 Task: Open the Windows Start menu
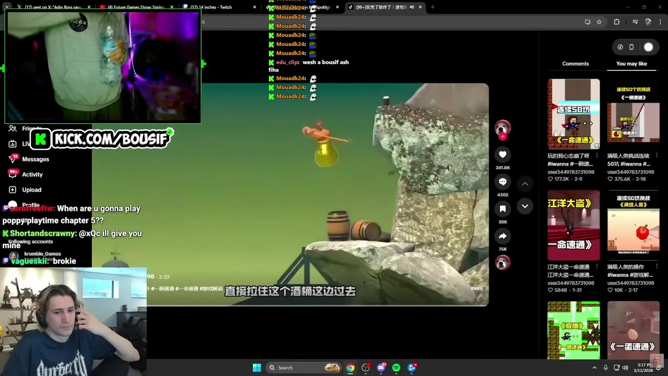[x=257, y=368]
